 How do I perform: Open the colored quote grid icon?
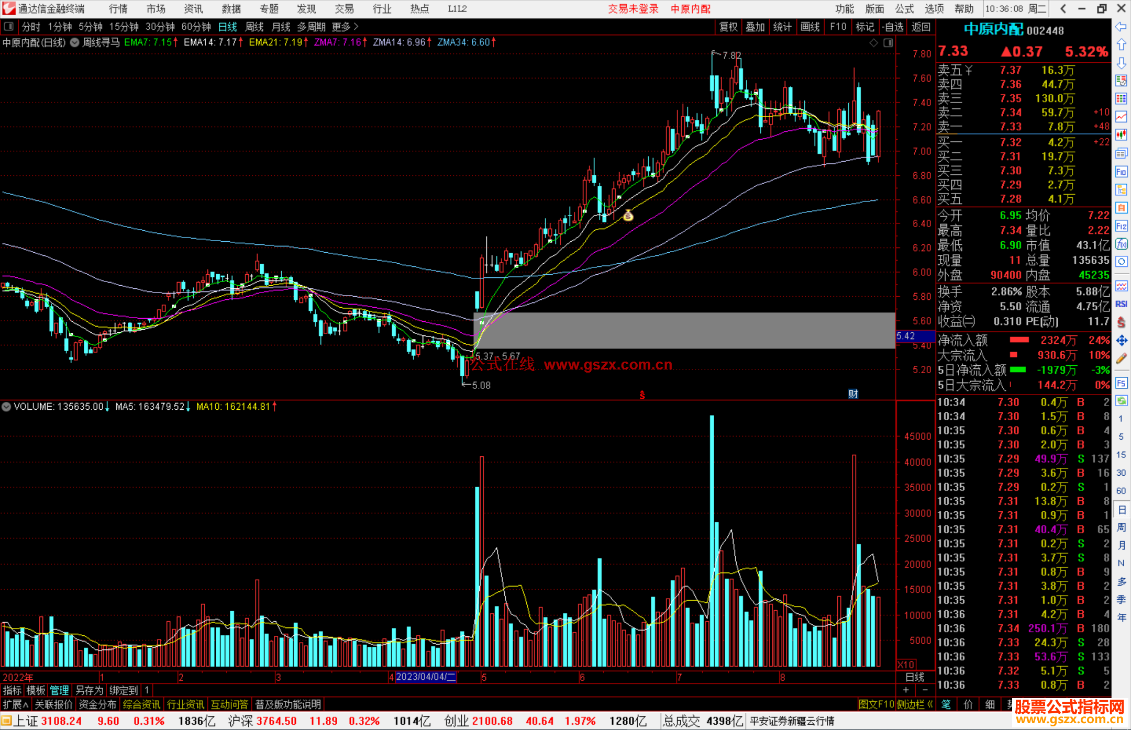click(x=1121, y=99)
